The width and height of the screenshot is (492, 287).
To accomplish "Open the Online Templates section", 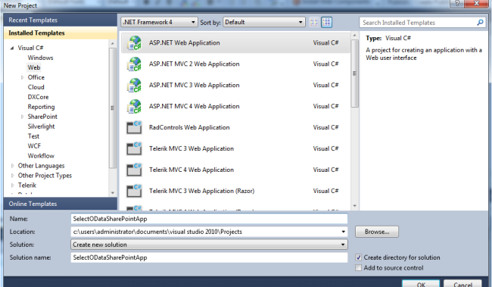I will point(61,204).
